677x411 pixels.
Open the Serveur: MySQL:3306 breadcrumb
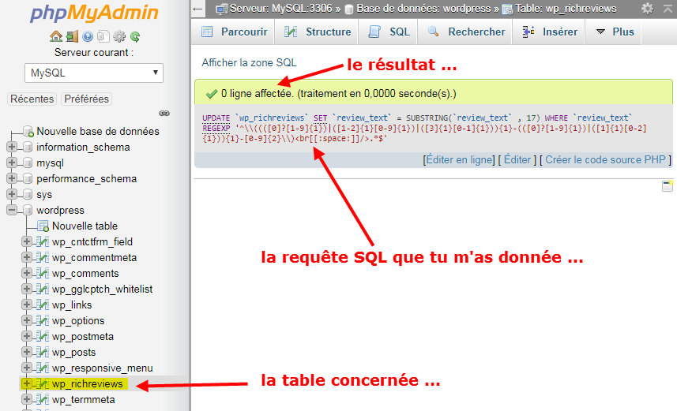(x=280, y=8)
